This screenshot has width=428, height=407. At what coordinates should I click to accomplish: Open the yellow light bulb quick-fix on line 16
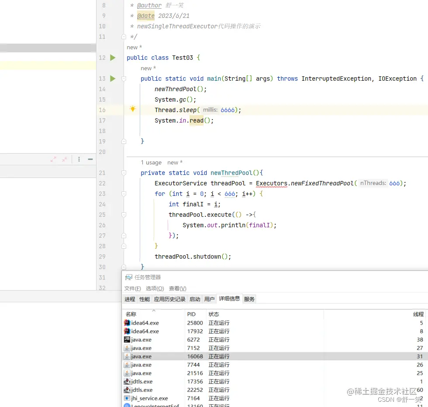[x=133, y=109]
